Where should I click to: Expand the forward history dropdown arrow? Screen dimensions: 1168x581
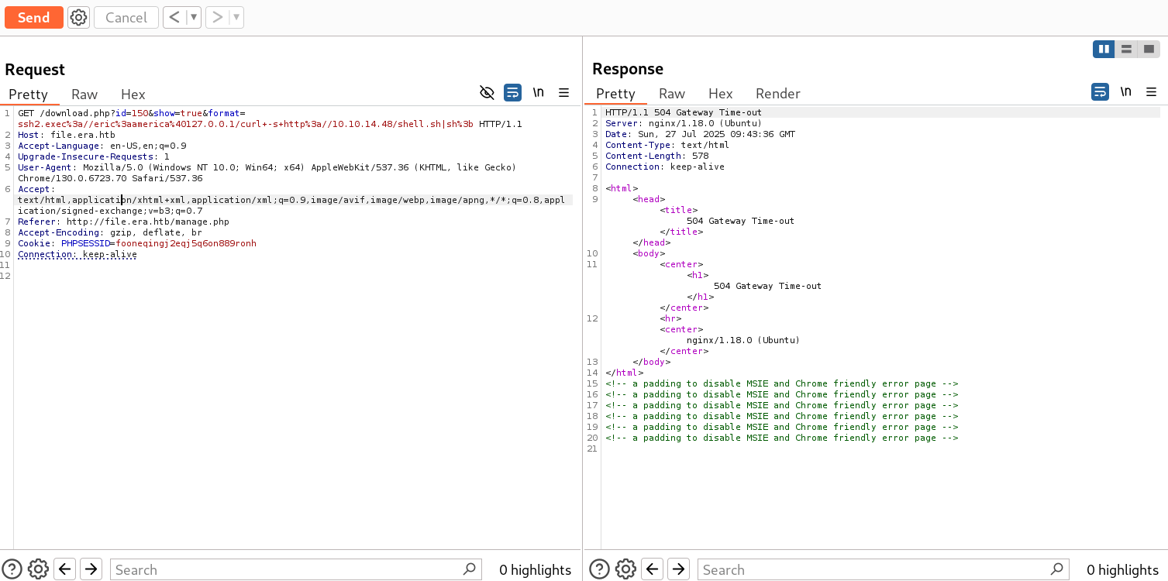(x=236, y=17)
